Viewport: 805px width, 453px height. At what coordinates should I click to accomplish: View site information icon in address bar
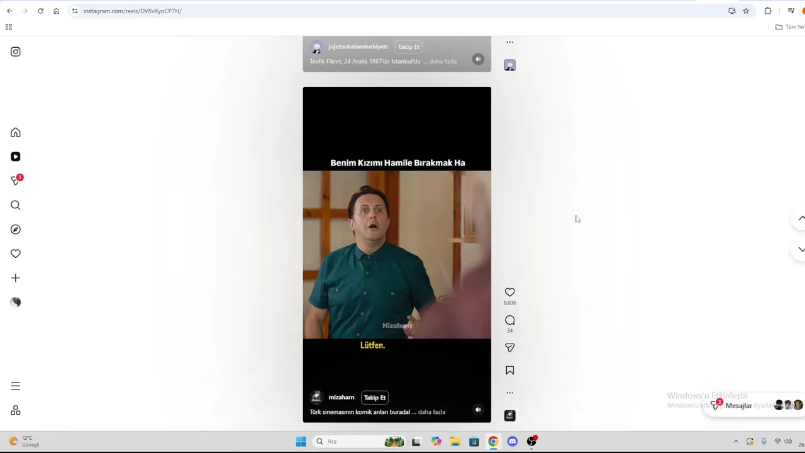tap(75, 11)
